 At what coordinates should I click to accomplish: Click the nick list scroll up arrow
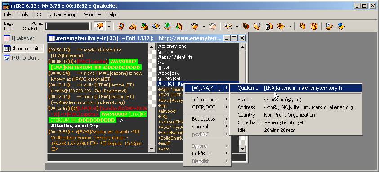(242, 47)
